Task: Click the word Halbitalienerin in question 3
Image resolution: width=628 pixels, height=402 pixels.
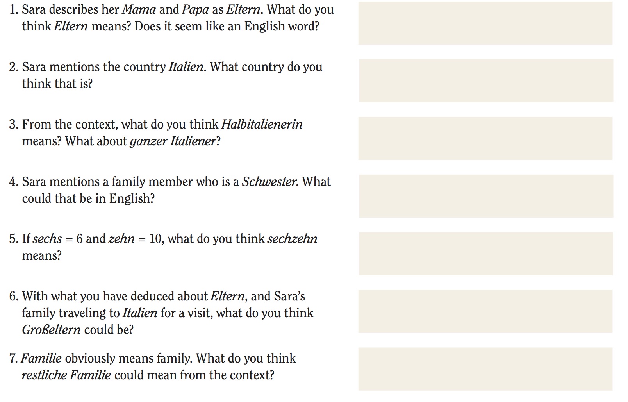Action: [262, 125]
